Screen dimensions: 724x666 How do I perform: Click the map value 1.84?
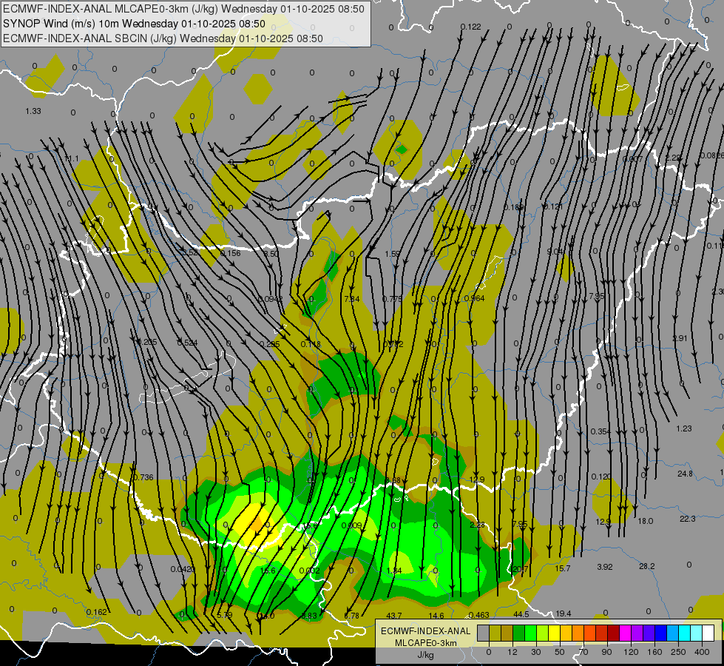[x=394, y=571]
